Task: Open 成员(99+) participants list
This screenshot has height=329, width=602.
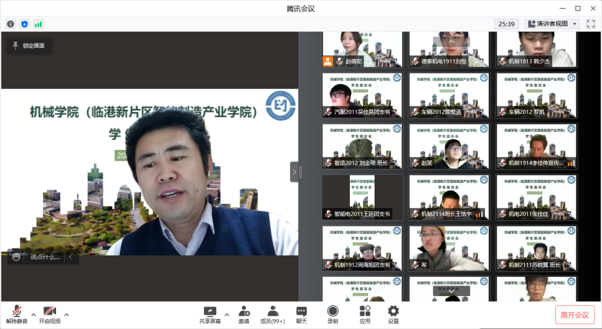Action: click(x=272, y=315)
